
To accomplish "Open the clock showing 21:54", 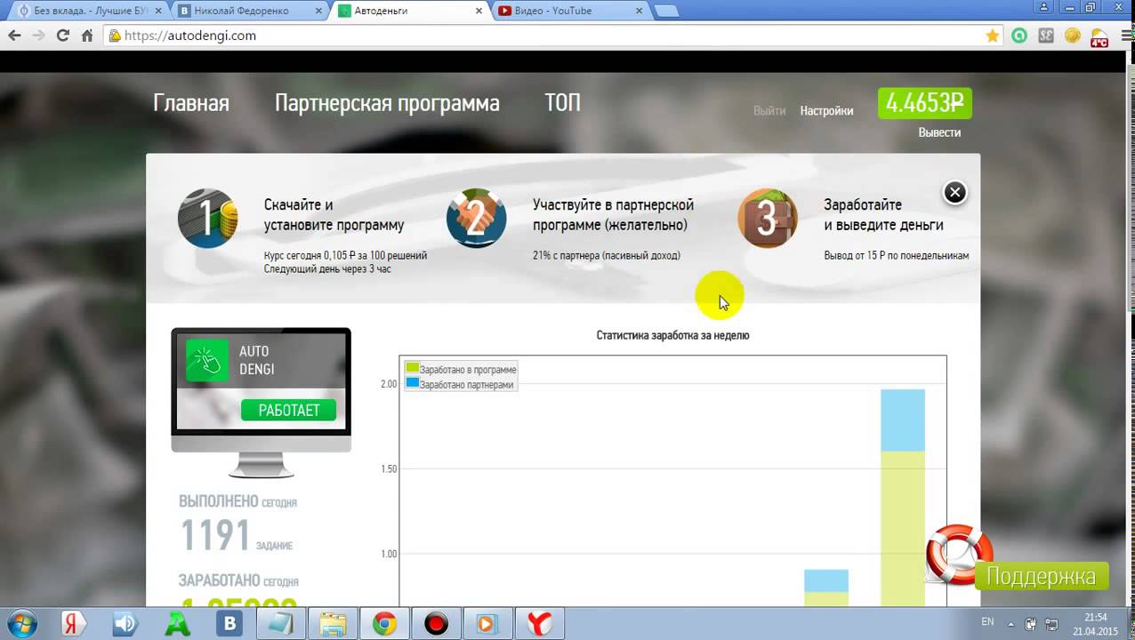I will click(x=1096, y=624).
